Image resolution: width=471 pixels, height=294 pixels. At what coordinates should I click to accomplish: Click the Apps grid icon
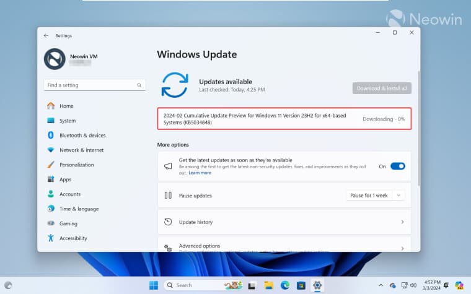pyautogui.click(x=51, y=179)
